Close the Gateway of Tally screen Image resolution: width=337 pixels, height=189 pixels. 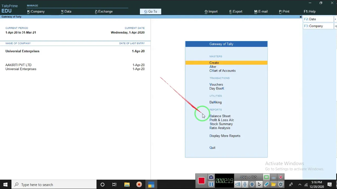tap(301, 17)
